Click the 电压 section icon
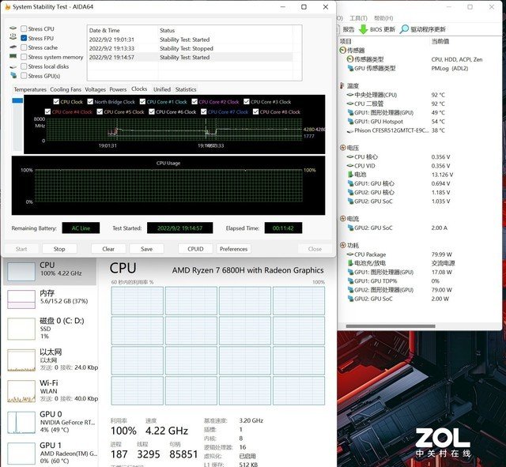The height and width of the screenshot is (467, 506). click(x=342, y=148)
